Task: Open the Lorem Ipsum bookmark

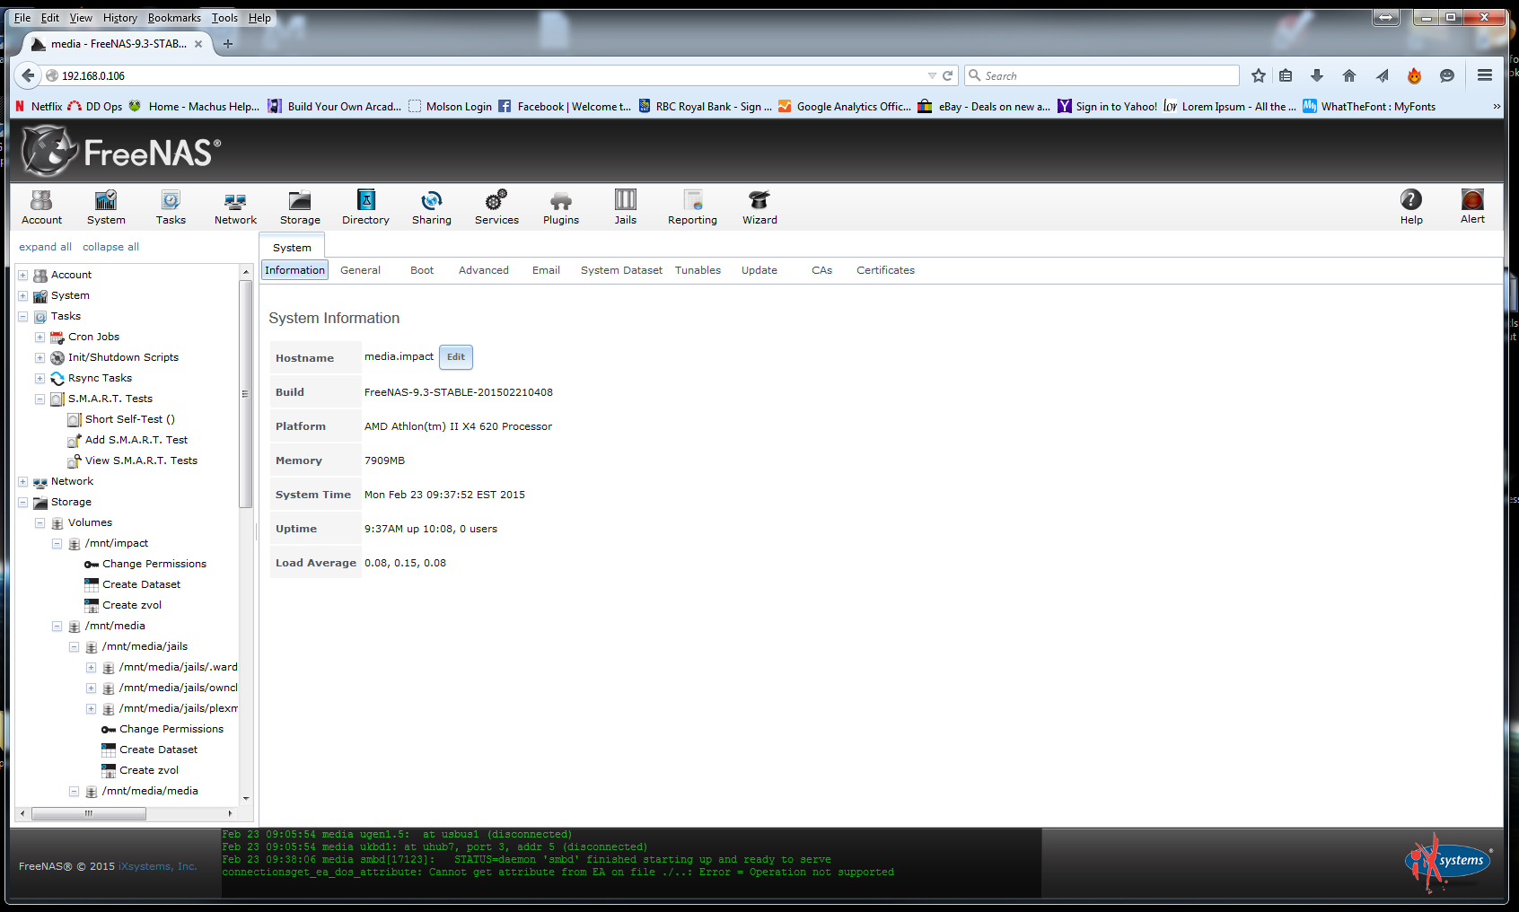Action: click(1230, 107)
